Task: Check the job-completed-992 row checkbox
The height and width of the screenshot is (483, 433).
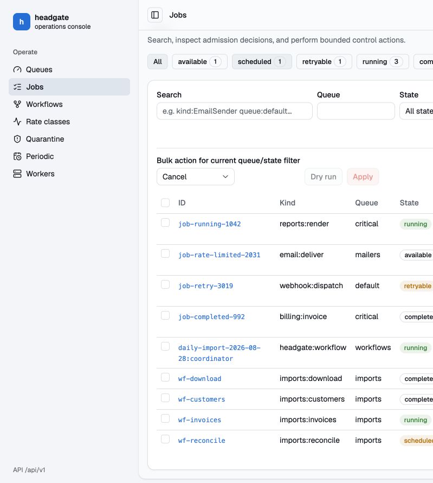Action: [165, 315]
